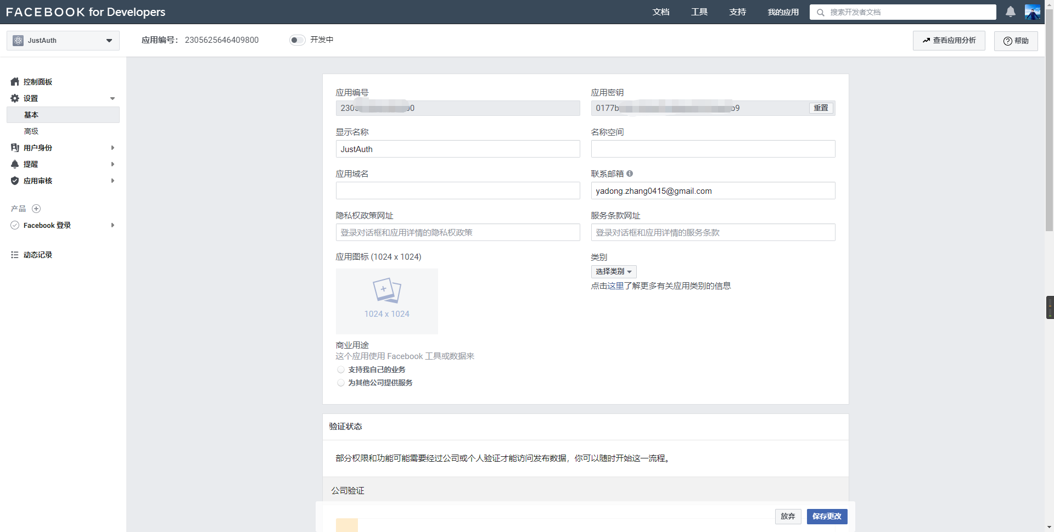The image size is (1054, 532).
Task: Open 工具 in top navigation
Action: [x=699, y=12]
